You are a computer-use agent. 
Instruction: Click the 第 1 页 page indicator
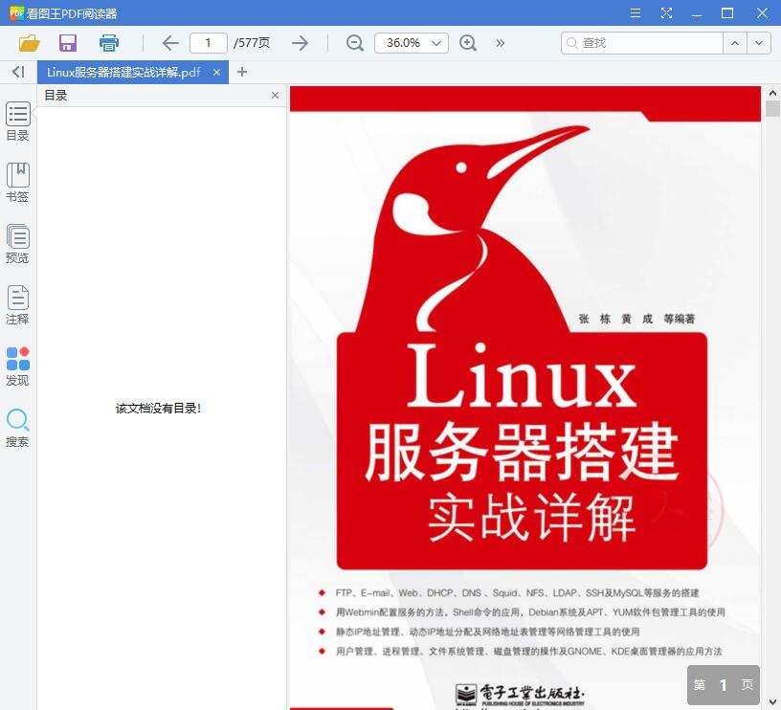click(x=724, y=685)
